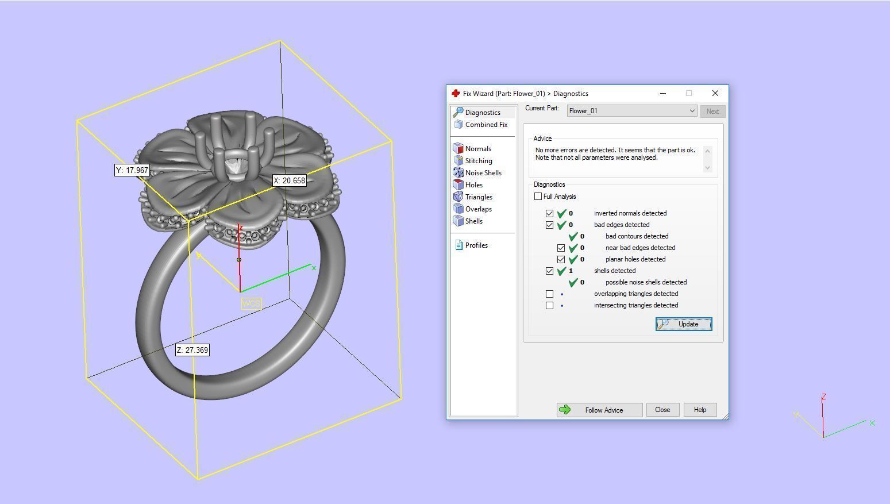Go to the Stitching page

click(479, 161)
